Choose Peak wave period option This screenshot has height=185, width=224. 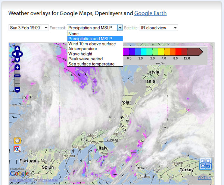[x=95, y=59]
